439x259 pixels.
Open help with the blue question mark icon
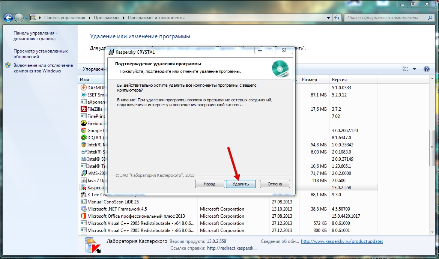coord(426,69)
